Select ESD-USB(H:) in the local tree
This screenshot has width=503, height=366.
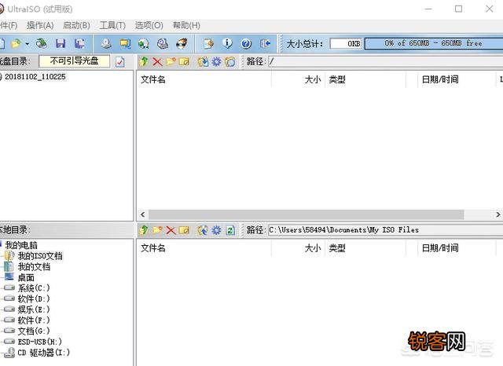(x=40, y=342)
